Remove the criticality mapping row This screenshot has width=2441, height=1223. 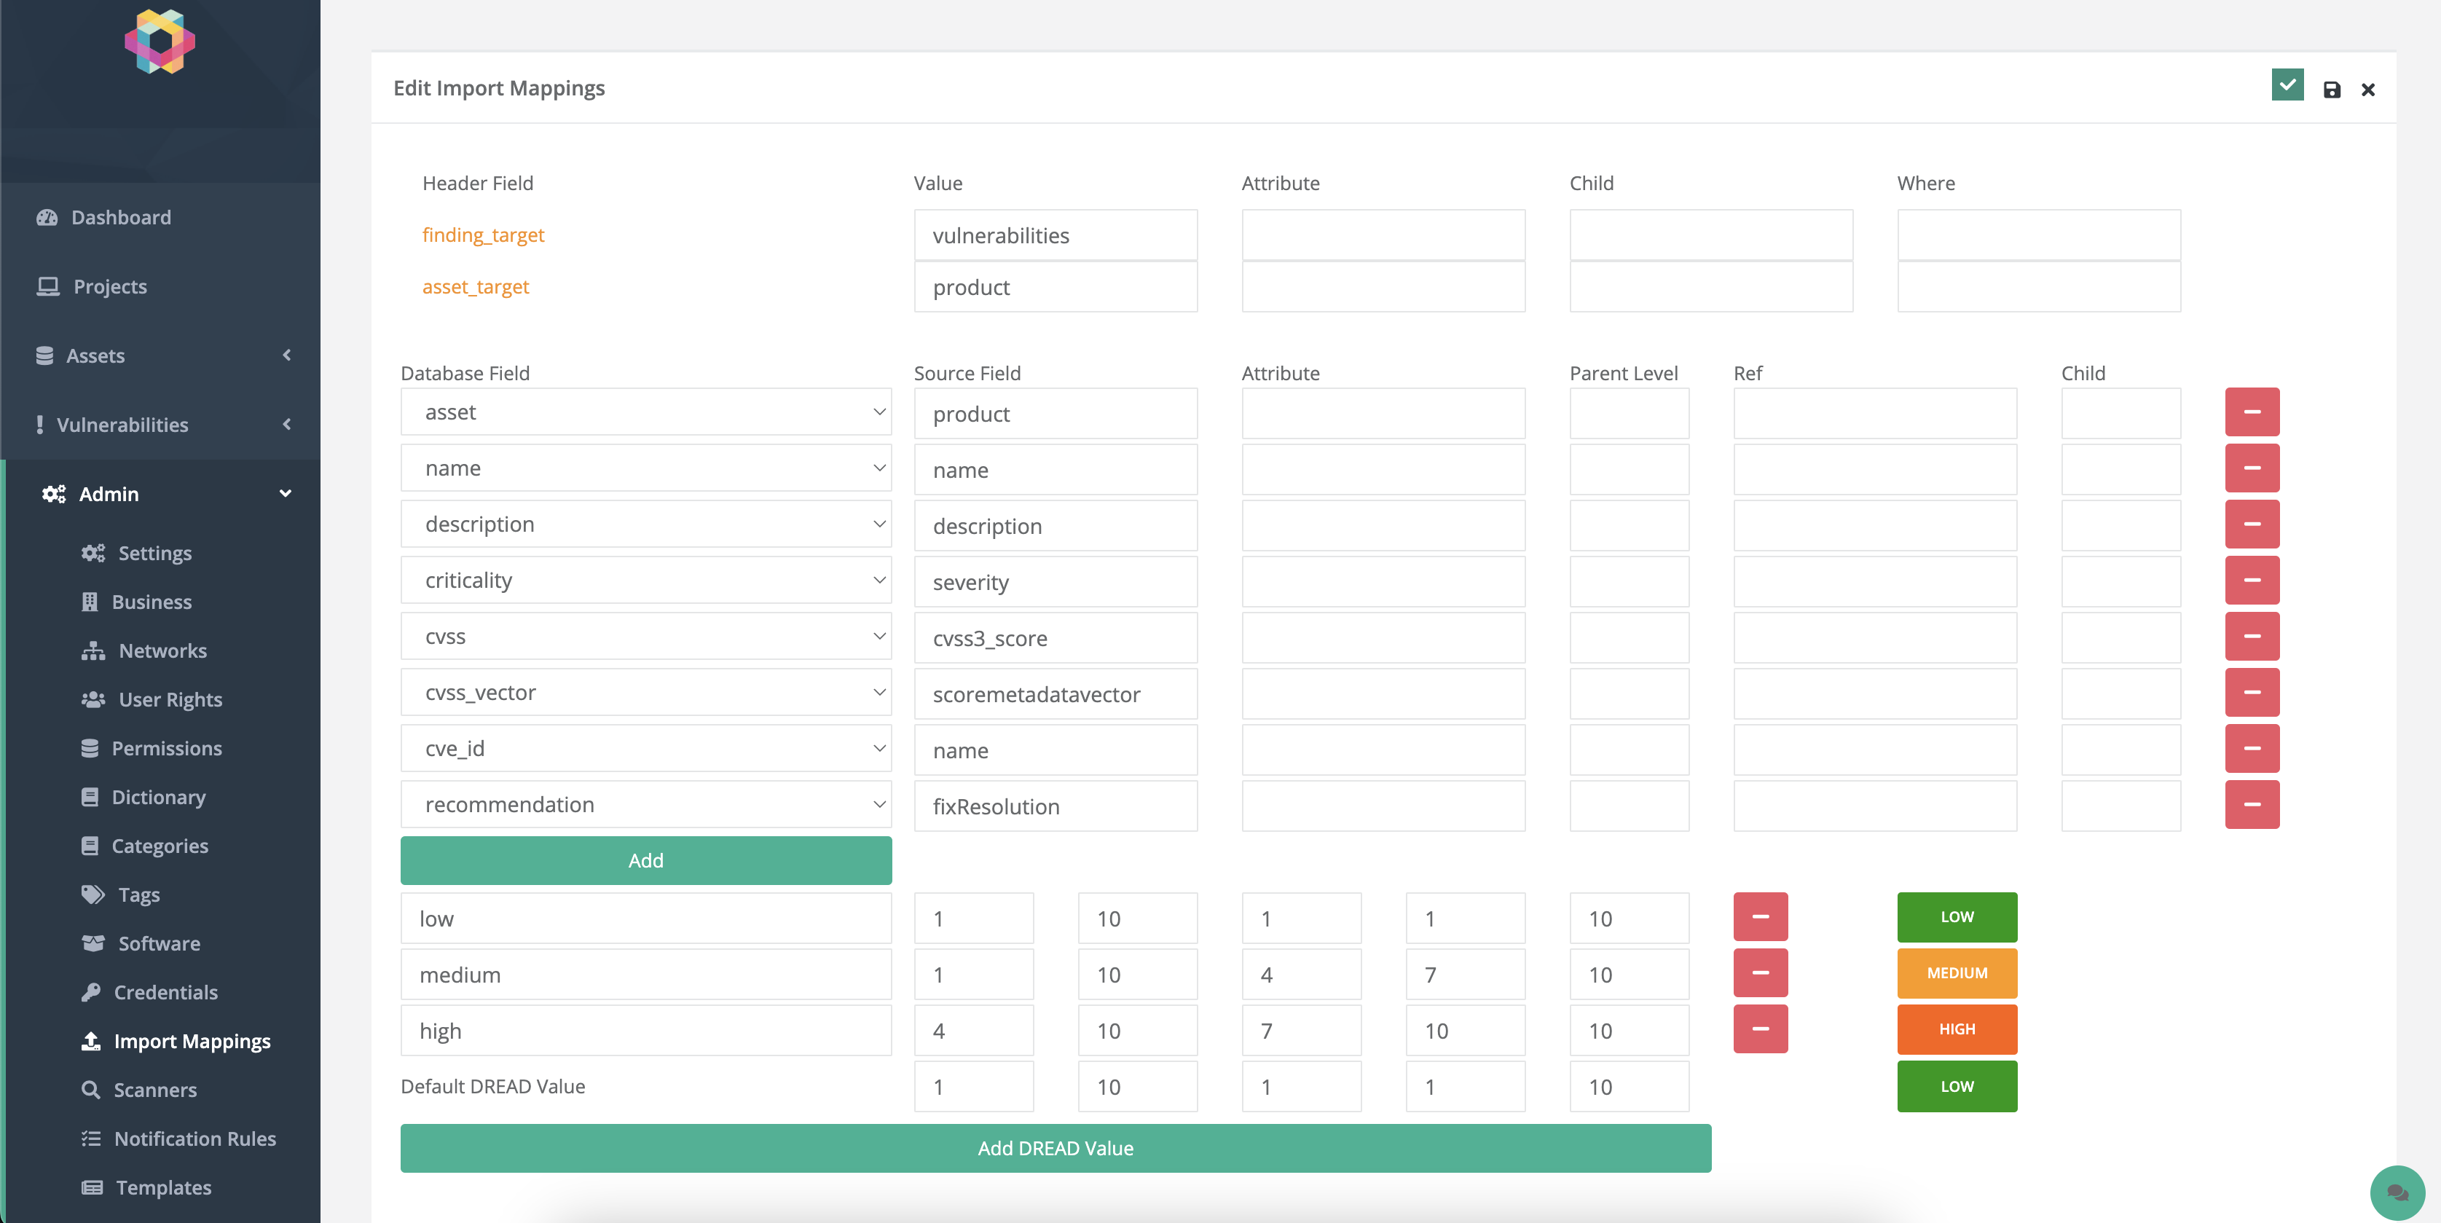pyautogui.click(x=2252, y=580)
